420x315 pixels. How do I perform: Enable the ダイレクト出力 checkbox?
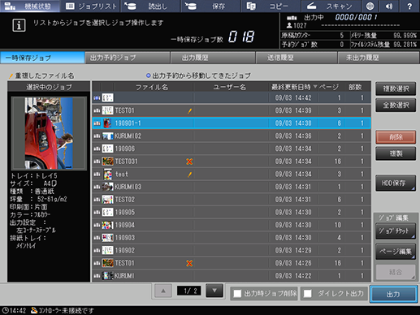pos(308,294)
